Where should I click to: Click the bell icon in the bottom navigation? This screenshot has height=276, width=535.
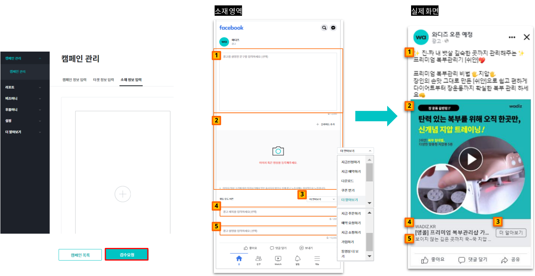coord(298,259)
